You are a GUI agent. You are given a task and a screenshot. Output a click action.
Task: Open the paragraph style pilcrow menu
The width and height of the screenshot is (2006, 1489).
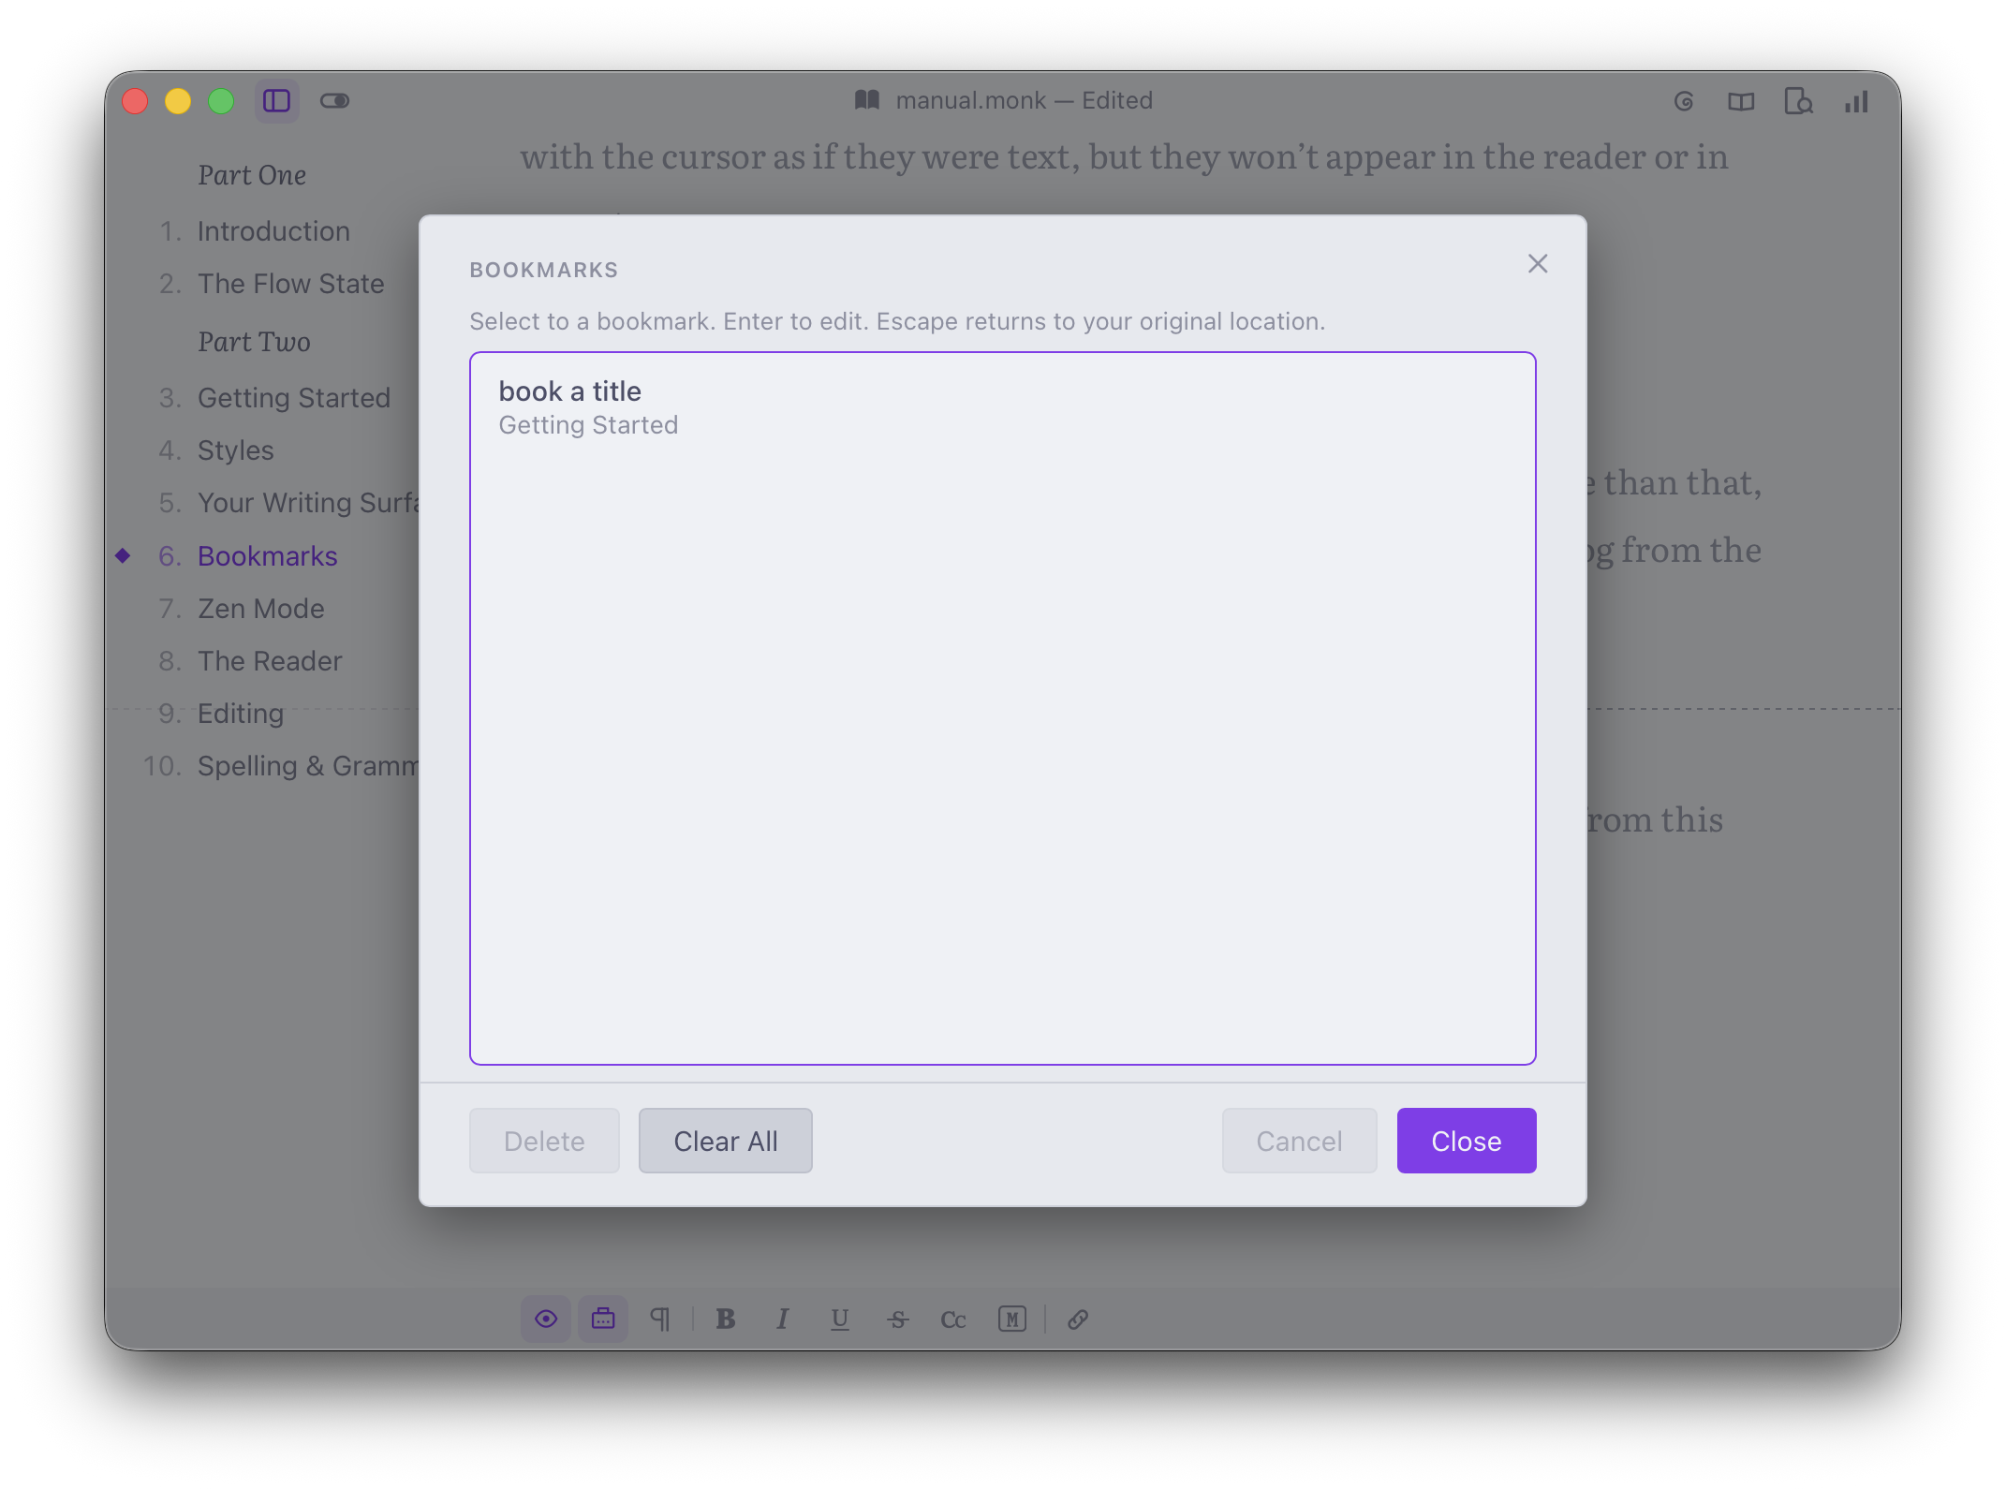click(x=660, y=1319)
